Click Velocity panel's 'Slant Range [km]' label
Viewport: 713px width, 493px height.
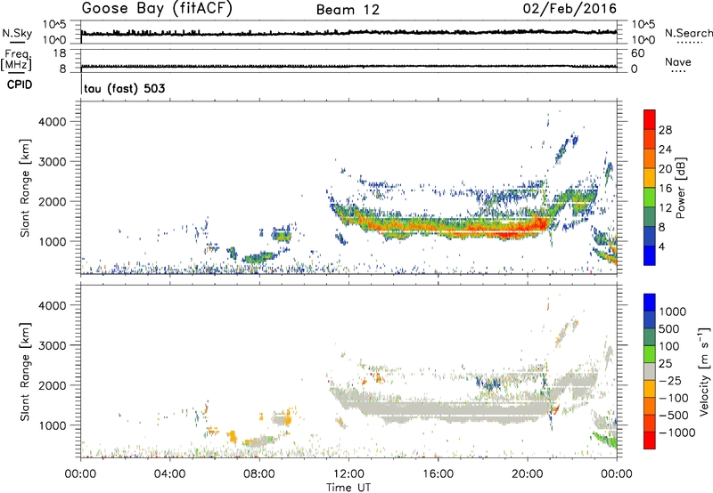pyautogui.click(x=25, y=372)
